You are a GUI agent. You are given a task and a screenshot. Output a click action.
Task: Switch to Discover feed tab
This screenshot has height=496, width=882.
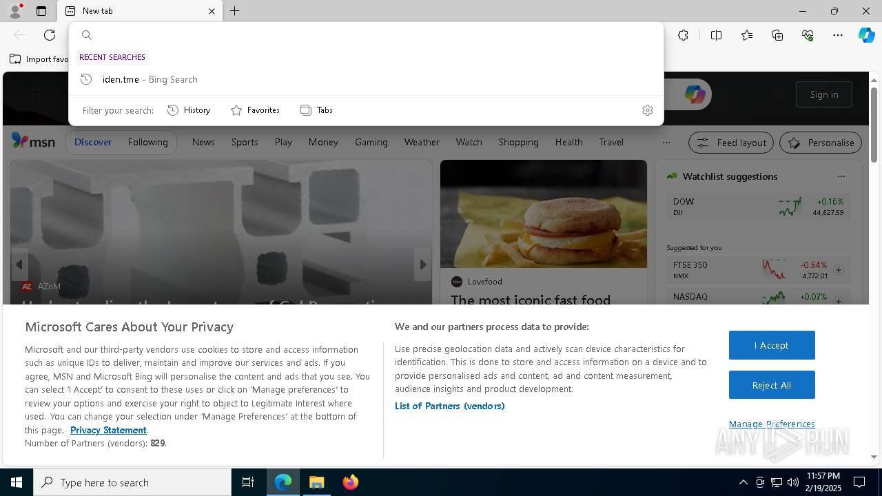[93, 142]
